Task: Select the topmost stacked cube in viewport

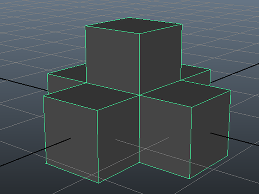Action: [x=134, y=56]
